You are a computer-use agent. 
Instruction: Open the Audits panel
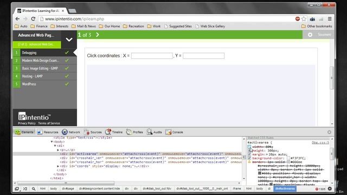tap(154, 132)
